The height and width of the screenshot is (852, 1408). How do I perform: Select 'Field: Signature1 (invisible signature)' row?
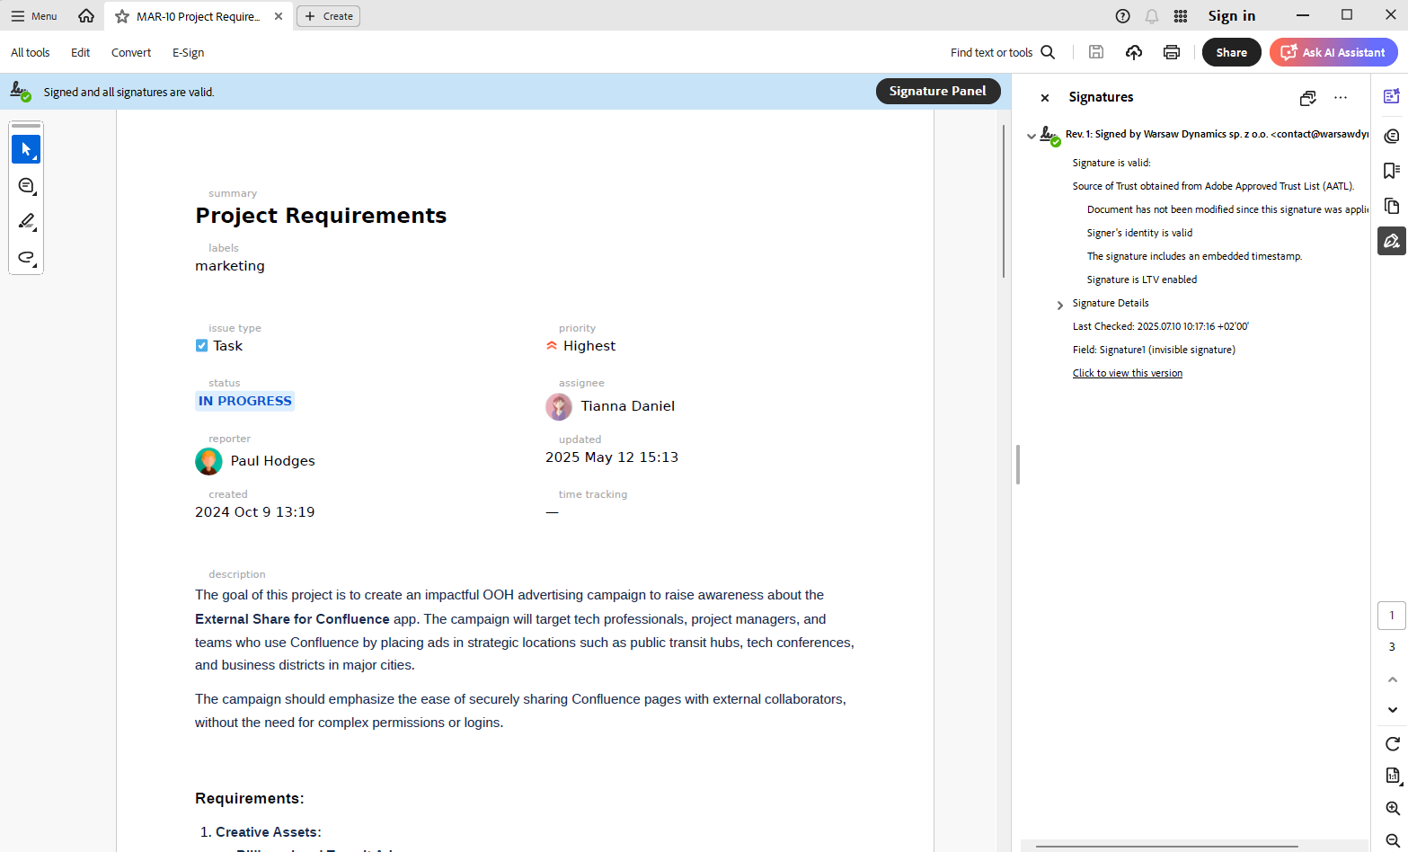[1154, 350]
